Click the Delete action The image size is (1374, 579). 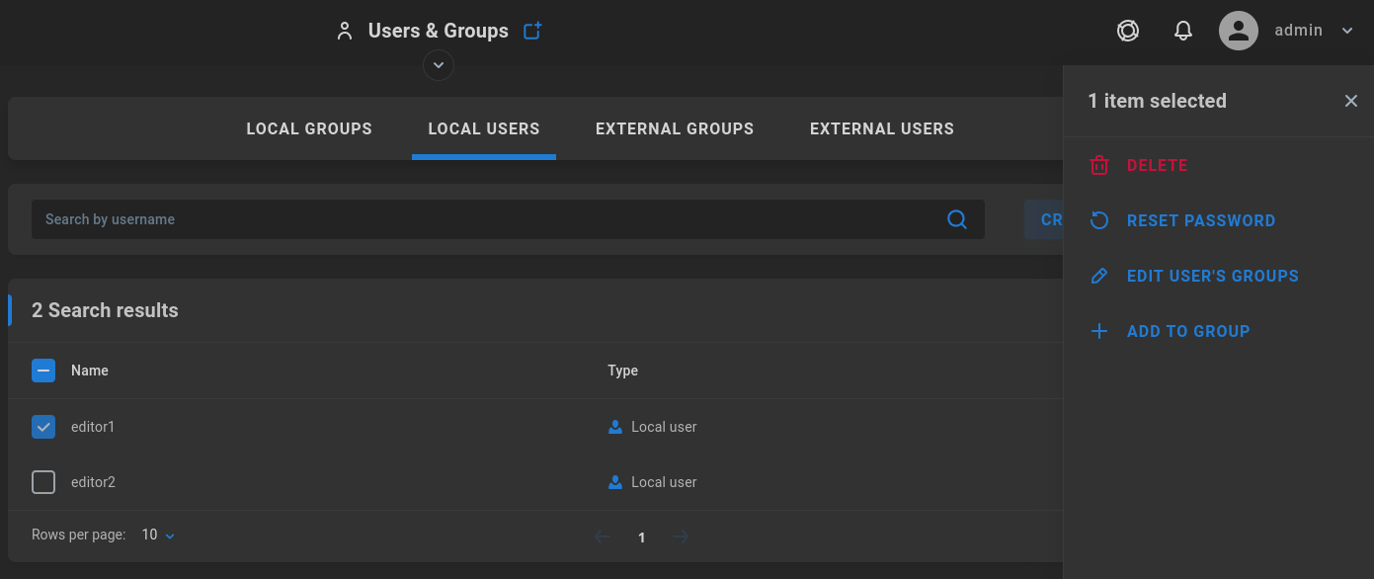coord(1158,165)
